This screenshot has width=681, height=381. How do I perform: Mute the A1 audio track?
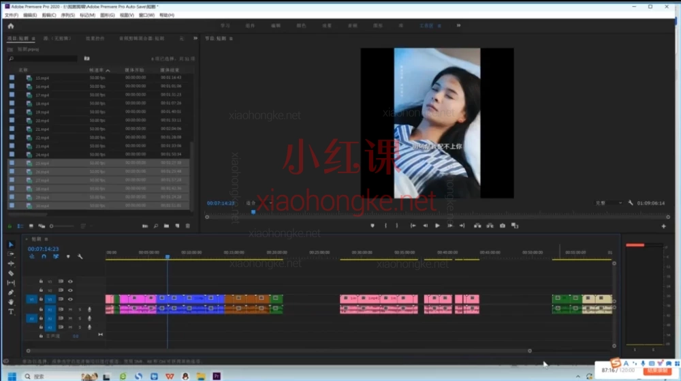pos(70,309)
